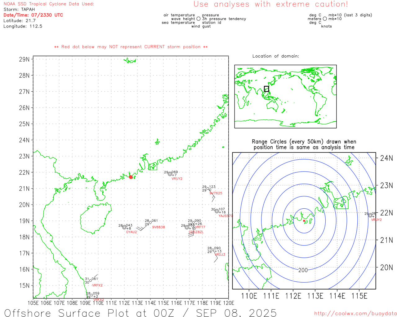Select station label 9V8838
397x317 pixels.
tap(158, 227)
